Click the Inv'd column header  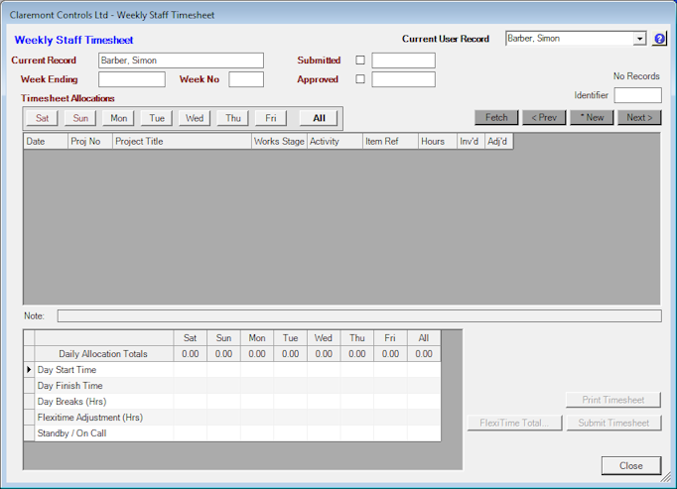pos(471,142)
